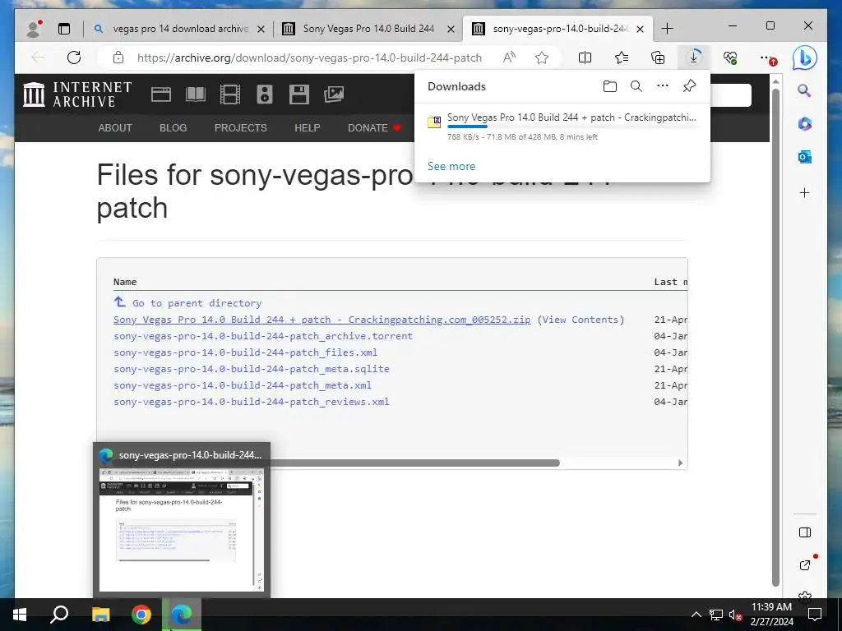
Task: Click the page vertical scrollbar
Action: click(x=775, y=337)
